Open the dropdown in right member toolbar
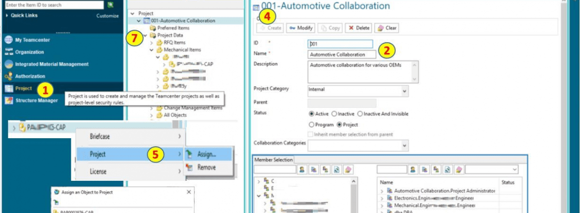Image resolution: width=580 pixels, height=213 pixels. coord(515,170)
